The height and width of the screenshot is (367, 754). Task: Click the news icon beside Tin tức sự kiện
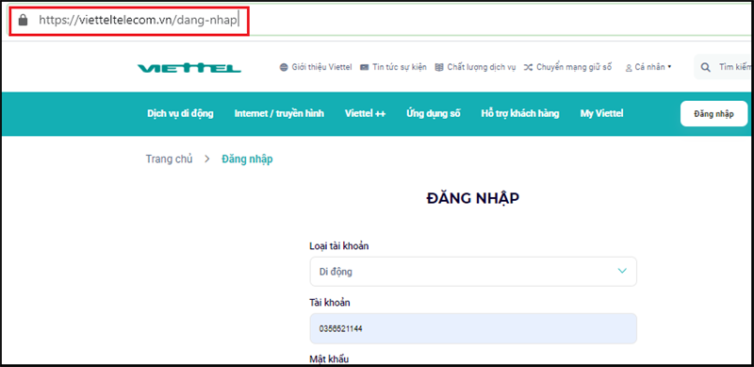pyautogui.click(x=364, y=67)
